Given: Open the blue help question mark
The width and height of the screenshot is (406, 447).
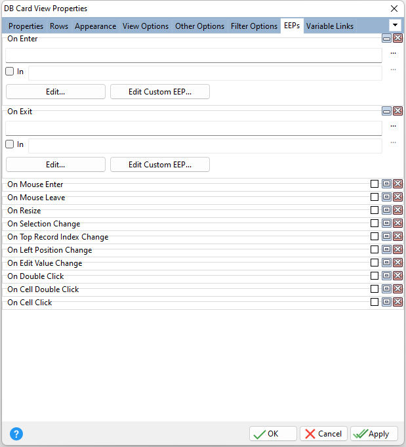Looking at the screenshot, I should 16,434.
